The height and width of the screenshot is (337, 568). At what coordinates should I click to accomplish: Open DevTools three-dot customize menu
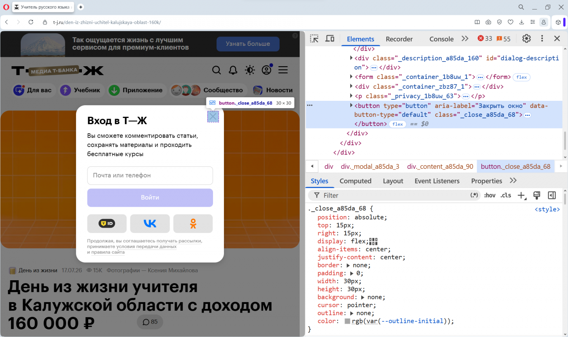tap(542, 39)
